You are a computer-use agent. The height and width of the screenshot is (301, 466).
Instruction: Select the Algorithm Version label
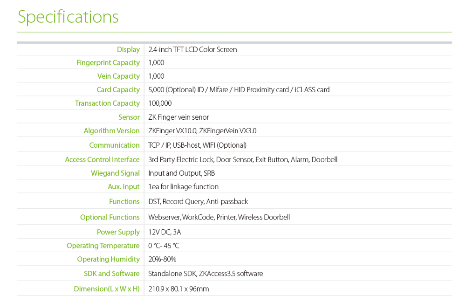111,131
